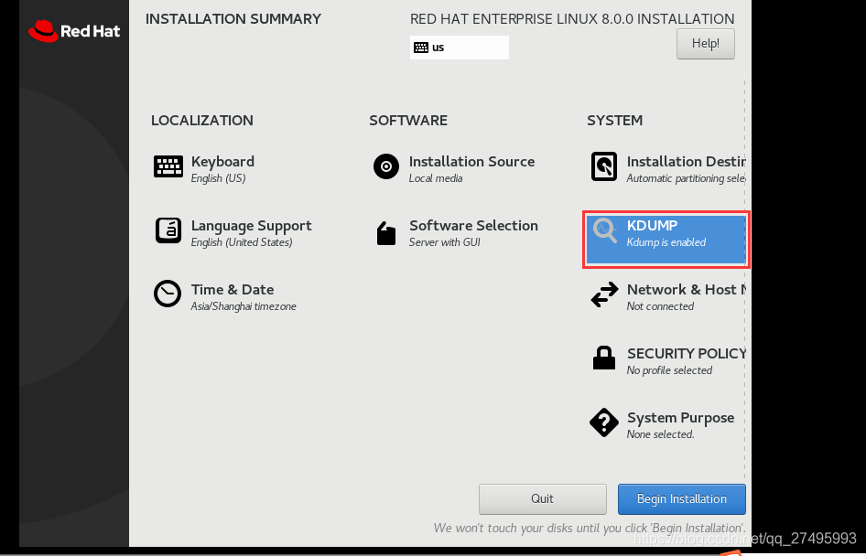Click 'English (United States)' language text
The width and height of the screenshot is (866, 556).
(242, 242)
